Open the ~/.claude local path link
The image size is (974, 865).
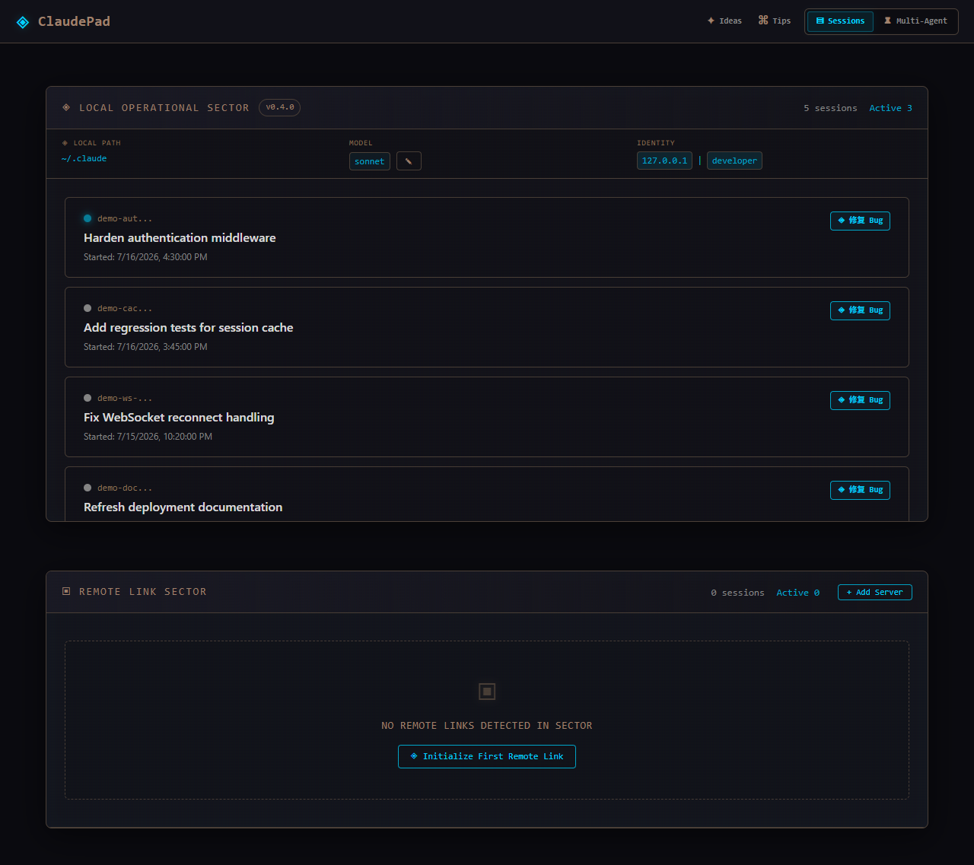[x=84, y=159]
